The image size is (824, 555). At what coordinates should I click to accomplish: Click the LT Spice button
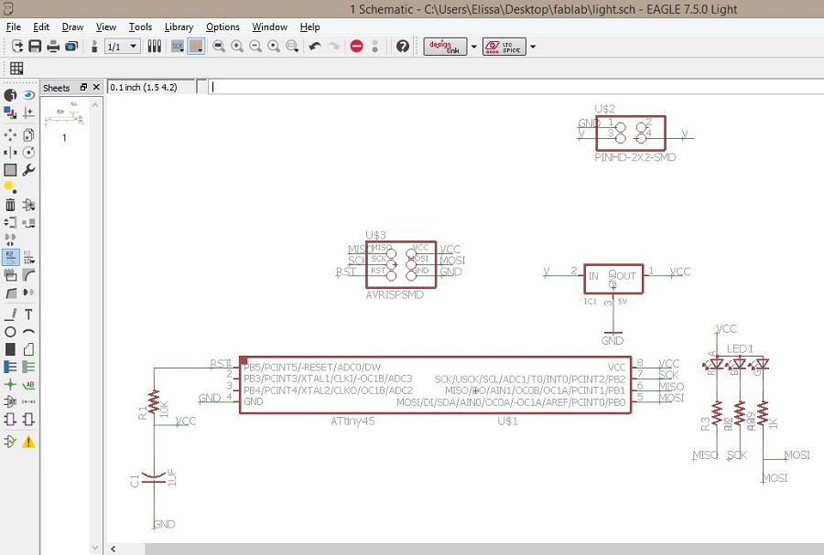(x=504, y=46)
